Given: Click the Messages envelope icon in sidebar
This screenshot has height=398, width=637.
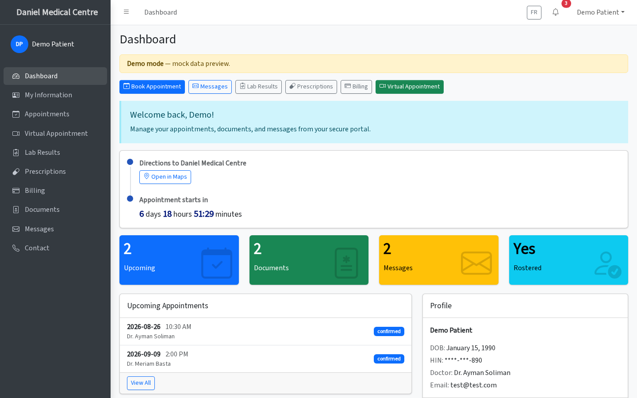Looking at the screenshot, I should click(16, 229).
